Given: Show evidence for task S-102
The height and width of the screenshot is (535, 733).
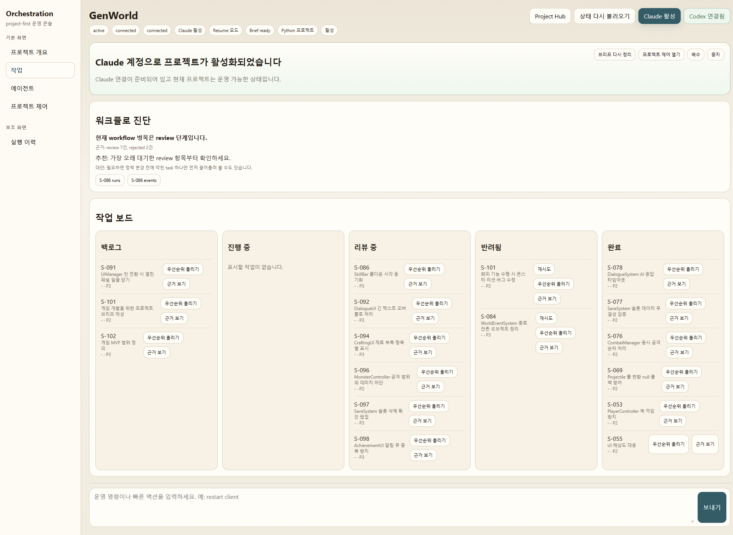Looking at the screenshot, I should [156, 352].
